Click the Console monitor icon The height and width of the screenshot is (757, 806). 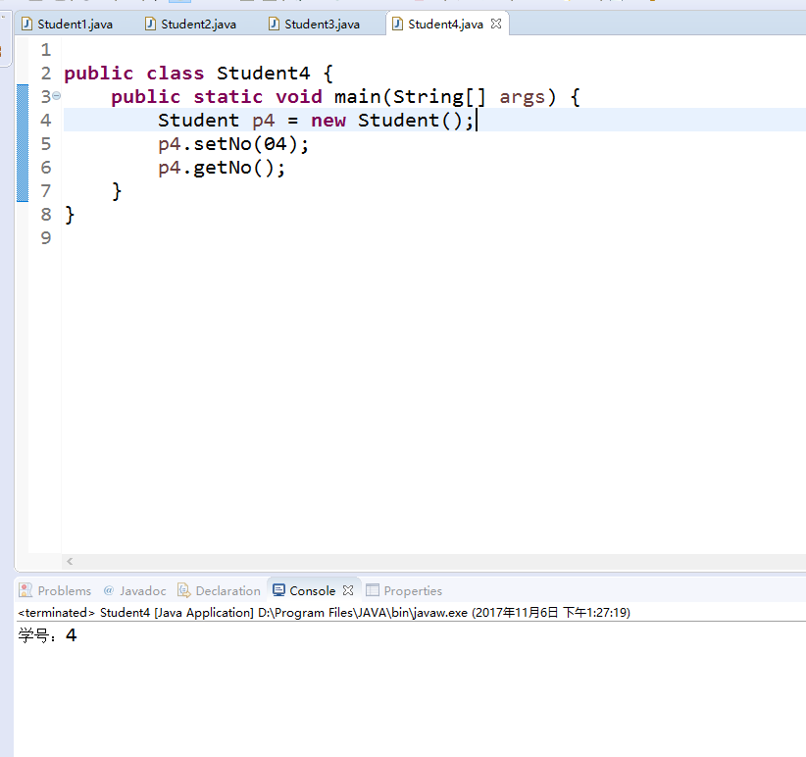(x=278, y=590)
